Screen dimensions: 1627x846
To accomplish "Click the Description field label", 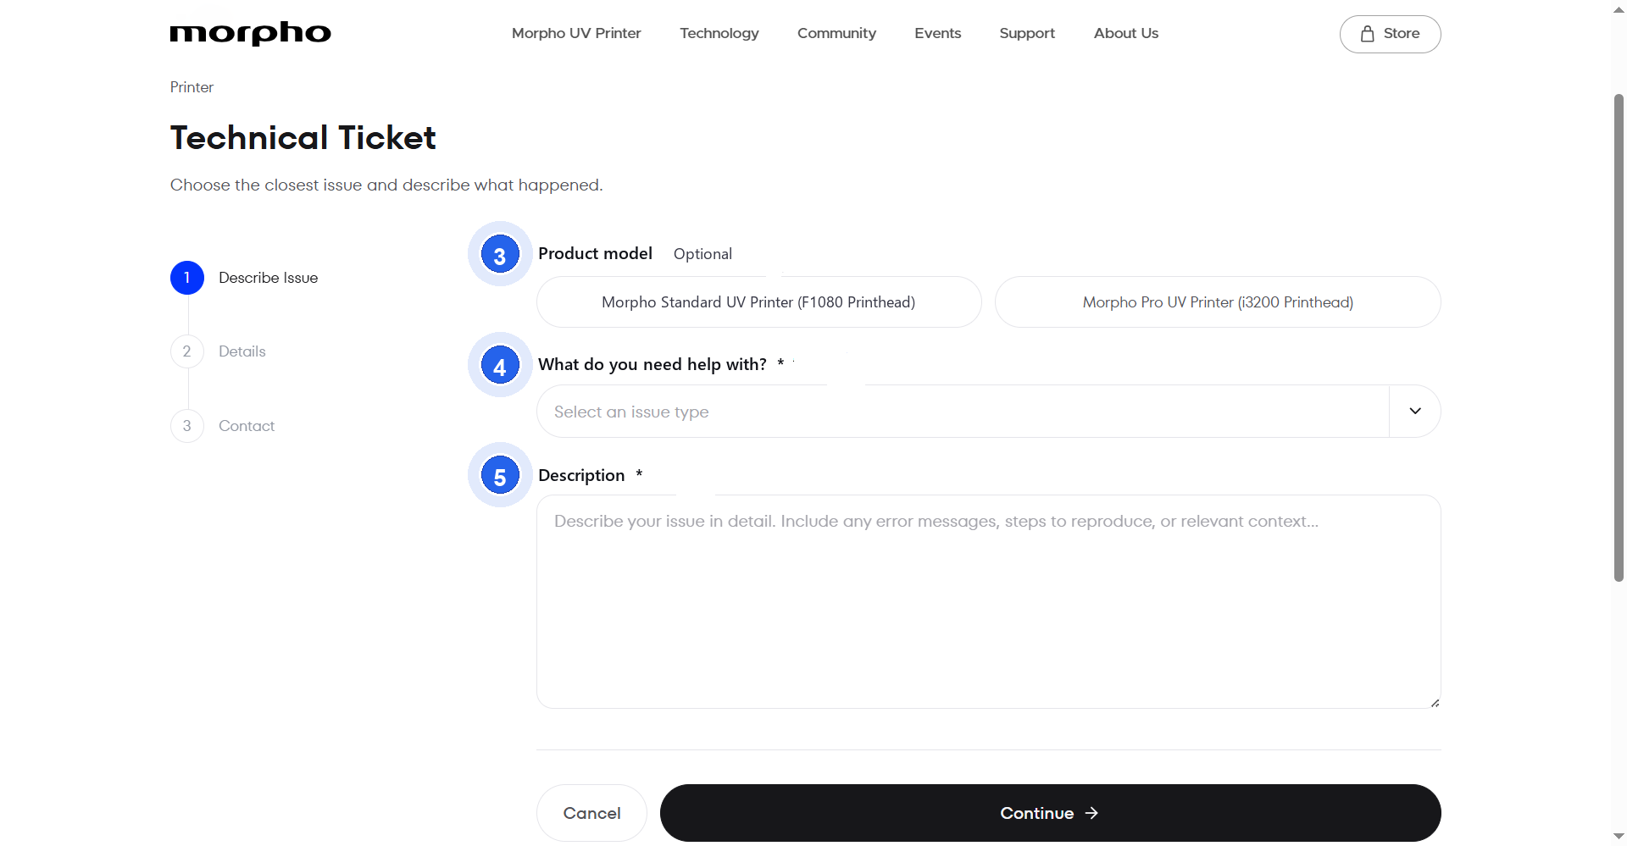I will [581, 475].
